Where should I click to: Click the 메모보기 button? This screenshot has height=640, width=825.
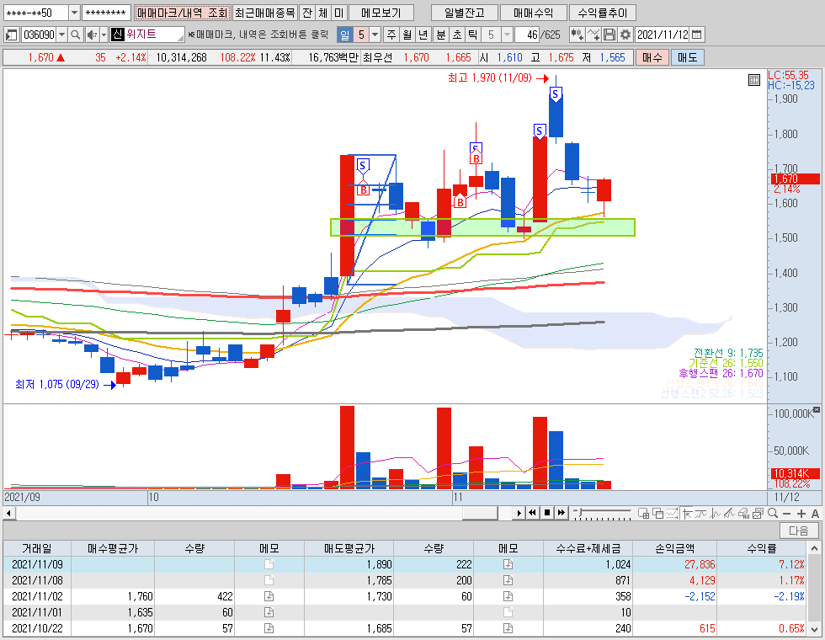(381, 13)
